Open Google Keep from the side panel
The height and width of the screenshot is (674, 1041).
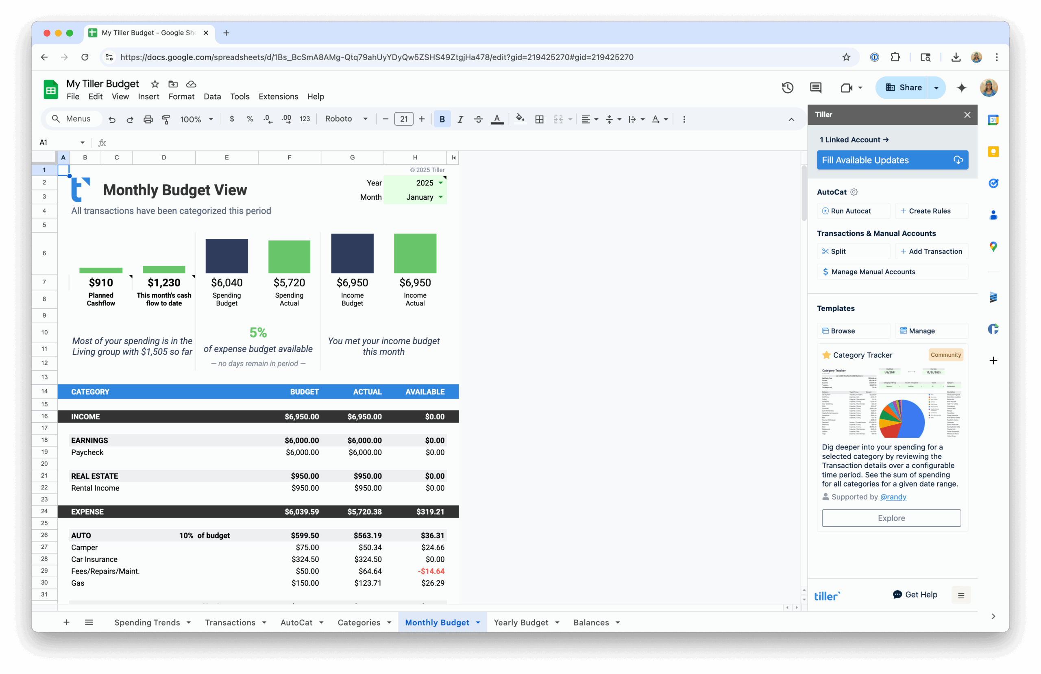(993, 151)
